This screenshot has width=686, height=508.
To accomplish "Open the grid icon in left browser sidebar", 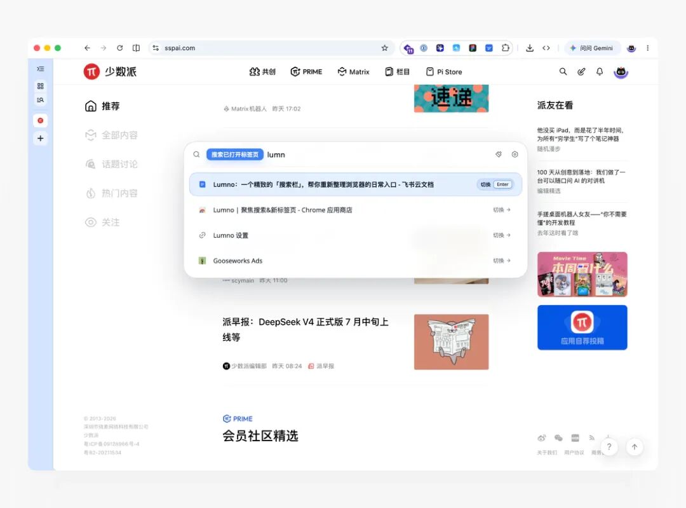I will 40,86.
